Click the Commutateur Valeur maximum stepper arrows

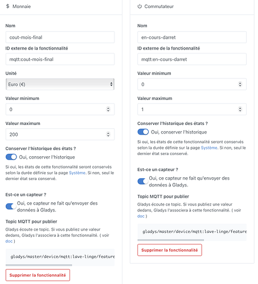click(x=240, y=109)
